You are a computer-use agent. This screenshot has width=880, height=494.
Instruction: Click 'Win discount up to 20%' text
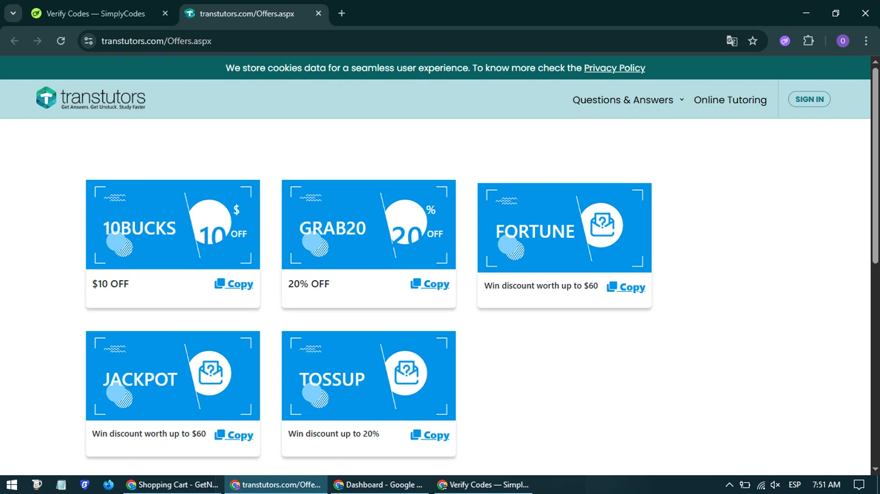333,434
